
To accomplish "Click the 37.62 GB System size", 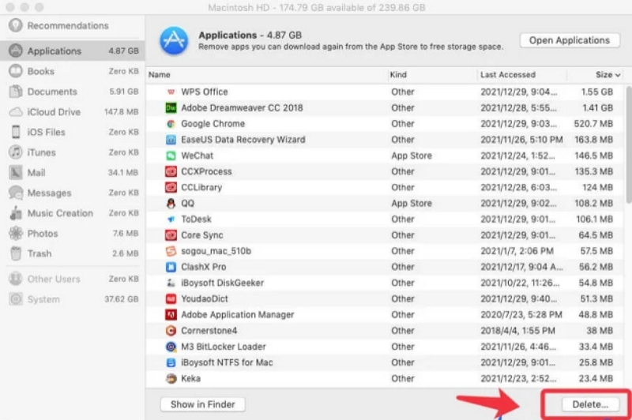I will (x=122, y=299).
